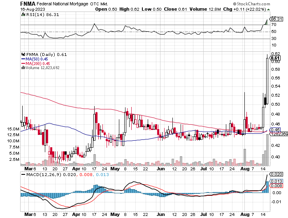Click the price axis label 0.50
288x218 pixels.
click(276, 104)
